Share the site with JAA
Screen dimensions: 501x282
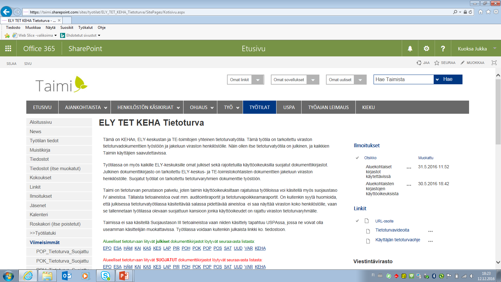(x=423, y=63)
